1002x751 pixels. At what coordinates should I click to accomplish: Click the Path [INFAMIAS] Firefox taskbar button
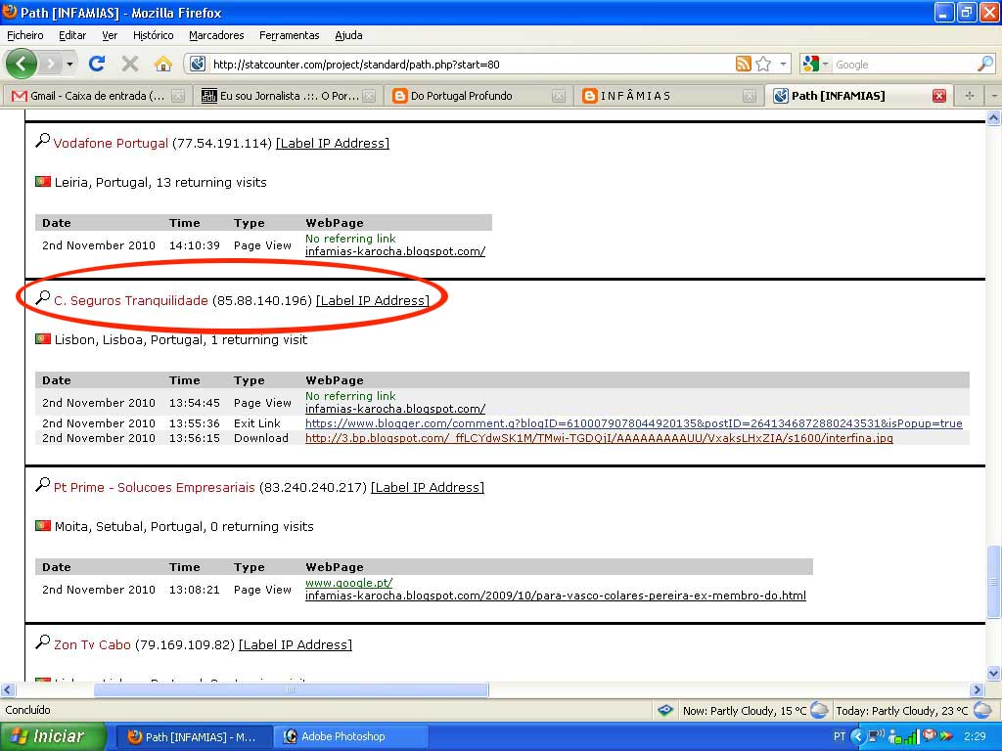coord(195,736)
